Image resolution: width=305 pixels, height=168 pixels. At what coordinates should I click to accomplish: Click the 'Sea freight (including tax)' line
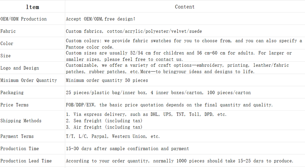click(x=104, y=121)
